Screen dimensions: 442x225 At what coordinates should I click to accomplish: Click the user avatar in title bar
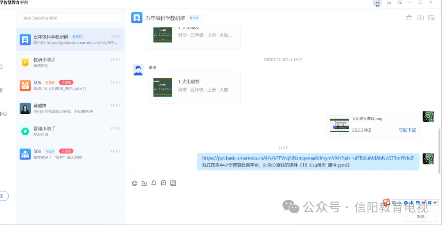[377, 3]
